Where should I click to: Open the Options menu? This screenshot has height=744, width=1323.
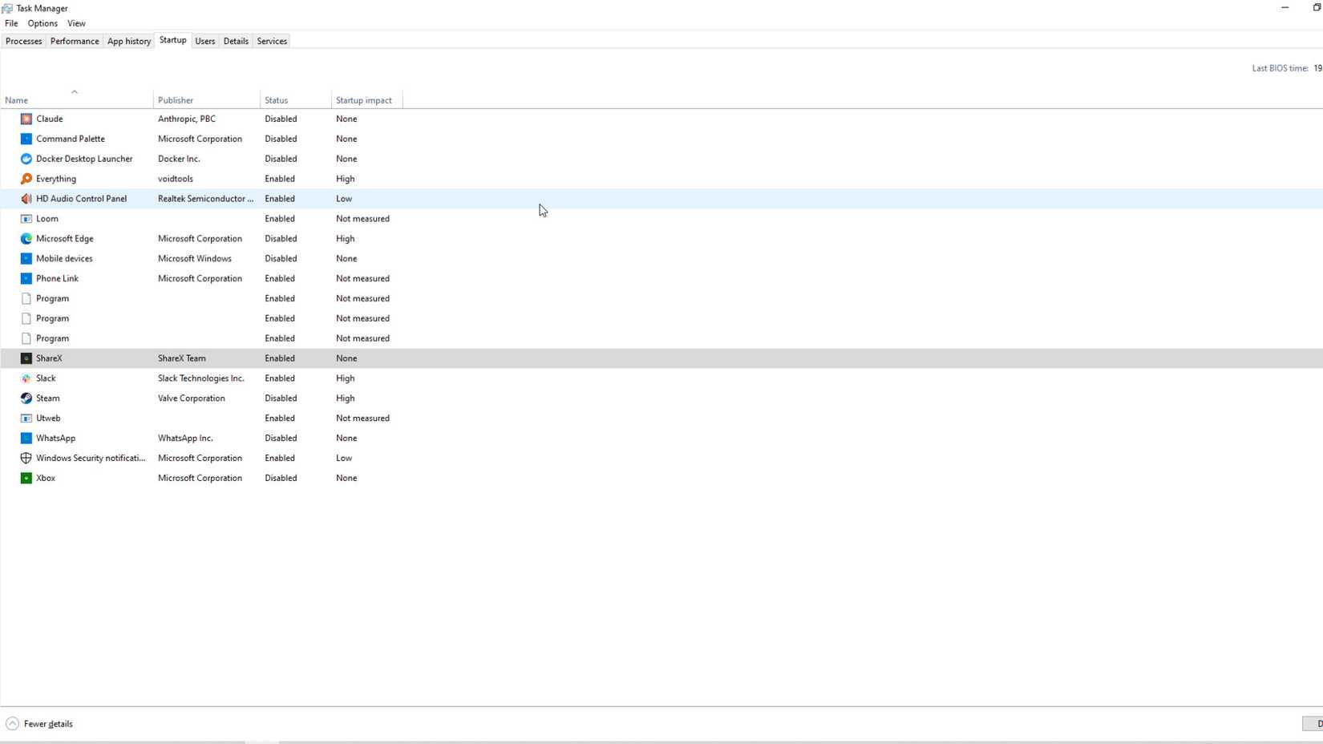pyautogui.click(x=42, y=23)
